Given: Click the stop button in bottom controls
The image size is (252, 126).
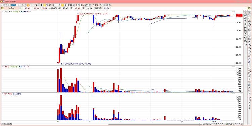Looking at the screenshot, I should (221, 124).
